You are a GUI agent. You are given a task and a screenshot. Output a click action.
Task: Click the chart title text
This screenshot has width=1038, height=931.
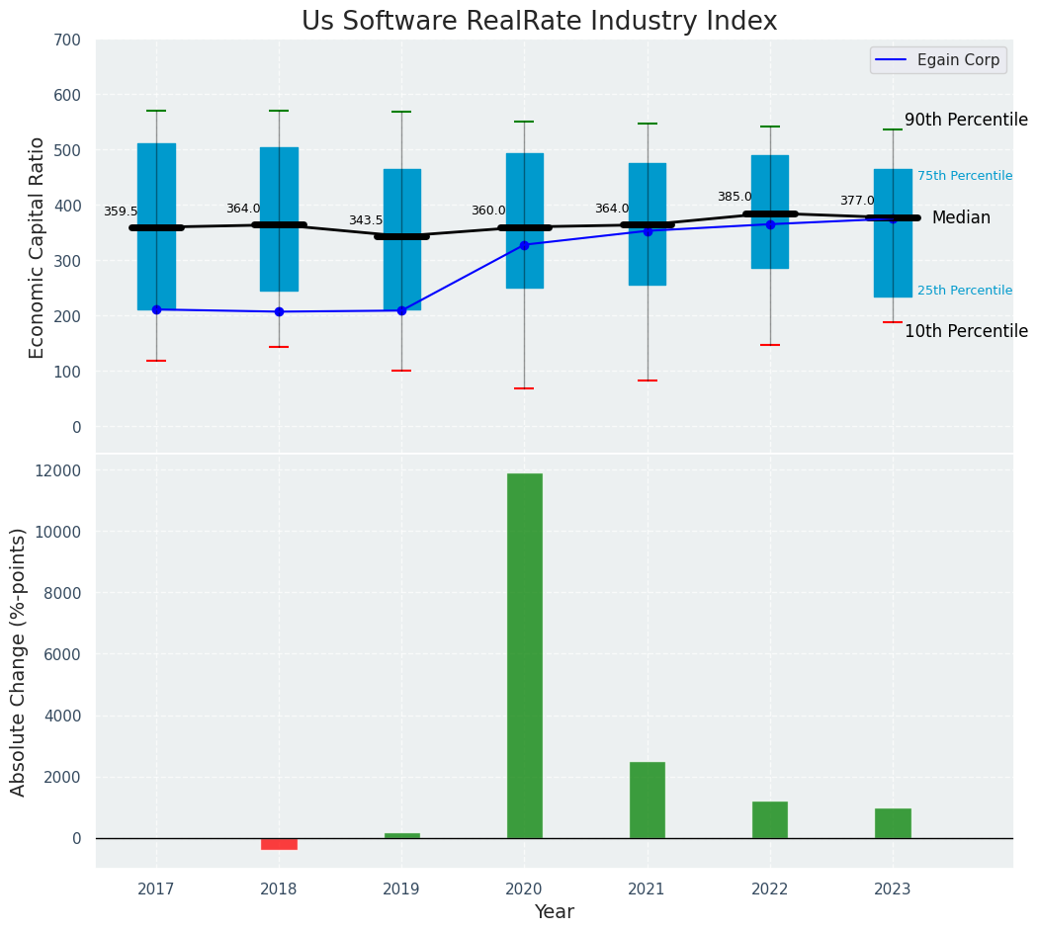(540, 21)
